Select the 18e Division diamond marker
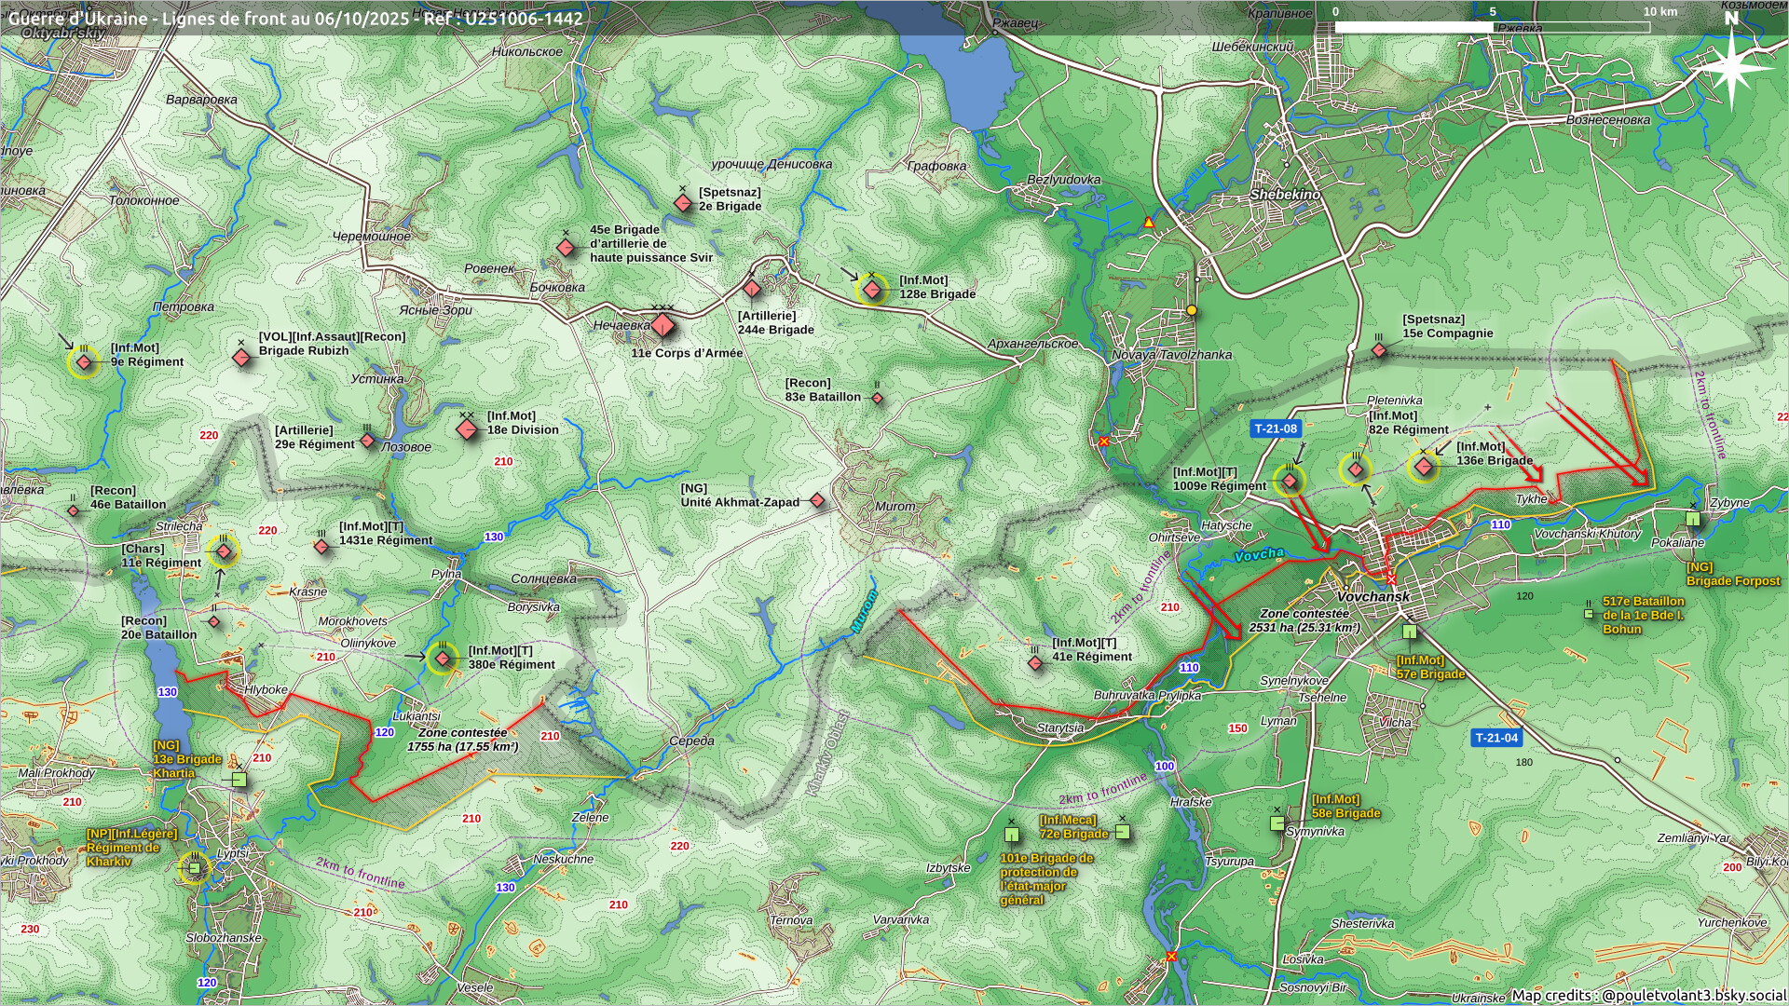The height and width of the screenshot is (1006, 1789). (x=467, y=429)
